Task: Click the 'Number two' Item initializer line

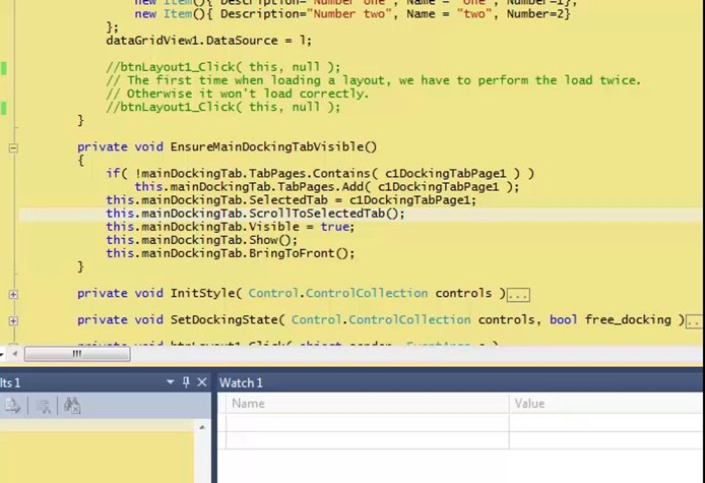Action: pyautogui.click(x=353, y=14)
